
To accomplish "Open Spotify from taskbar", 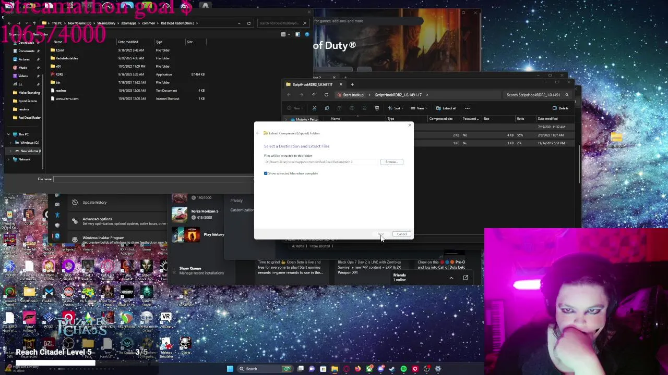I will [403, 369].
